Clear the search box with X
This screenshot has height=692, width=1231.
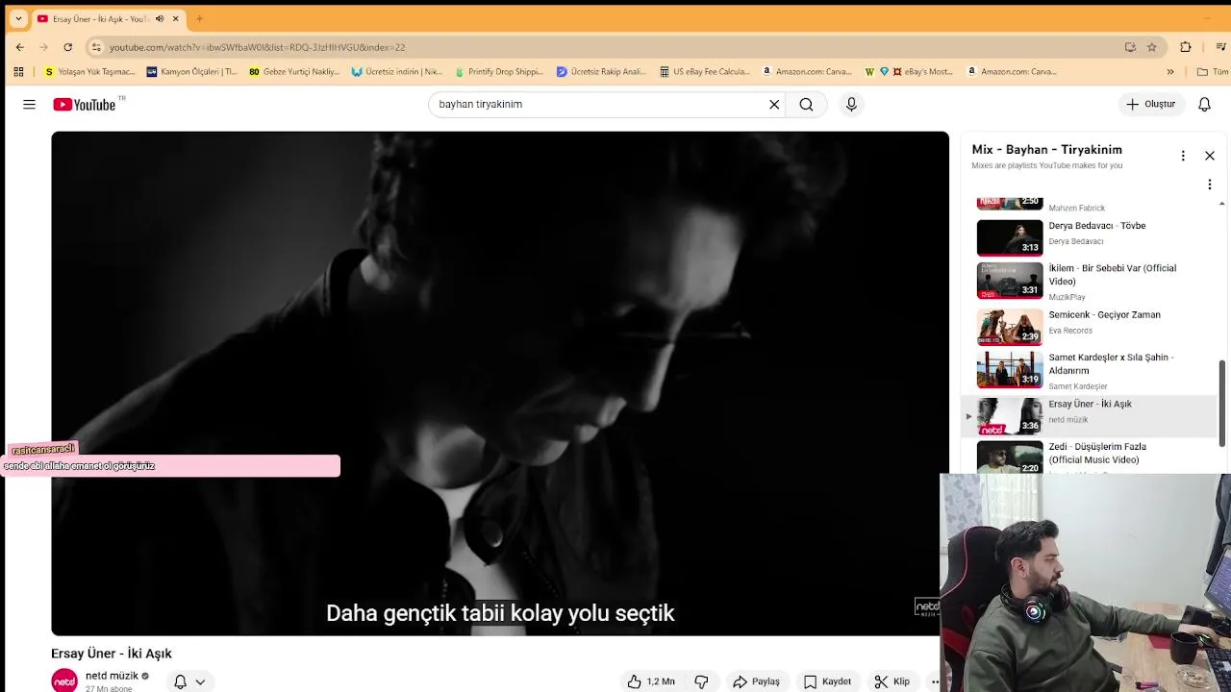[x=774, y=104]
